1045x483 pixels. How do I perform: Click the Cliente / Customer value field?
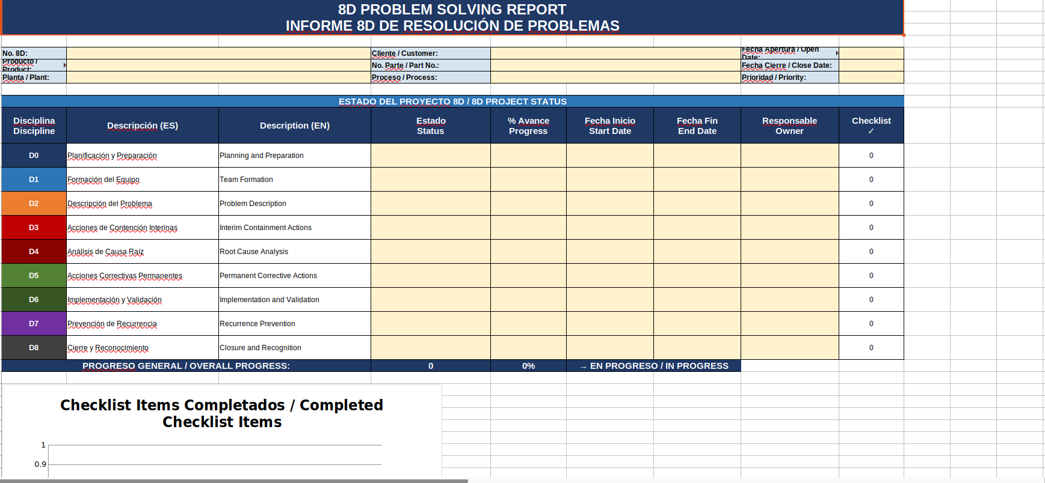[x=615, y=53]
